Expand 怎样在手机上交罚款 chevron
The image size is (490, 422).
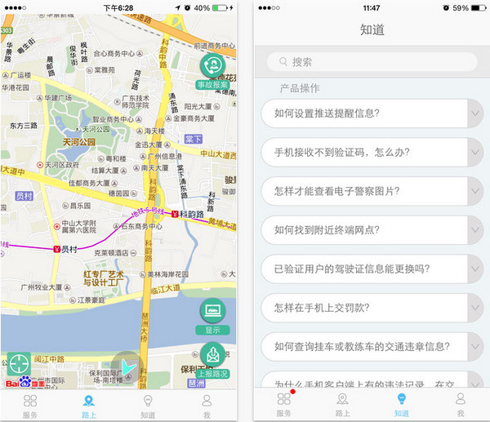click(475, 308)
